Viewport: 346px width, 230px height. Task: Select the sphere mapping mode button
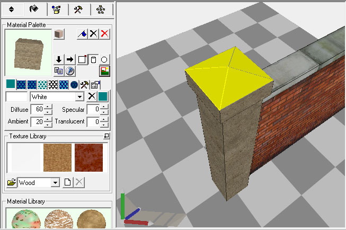coord(104,59)
